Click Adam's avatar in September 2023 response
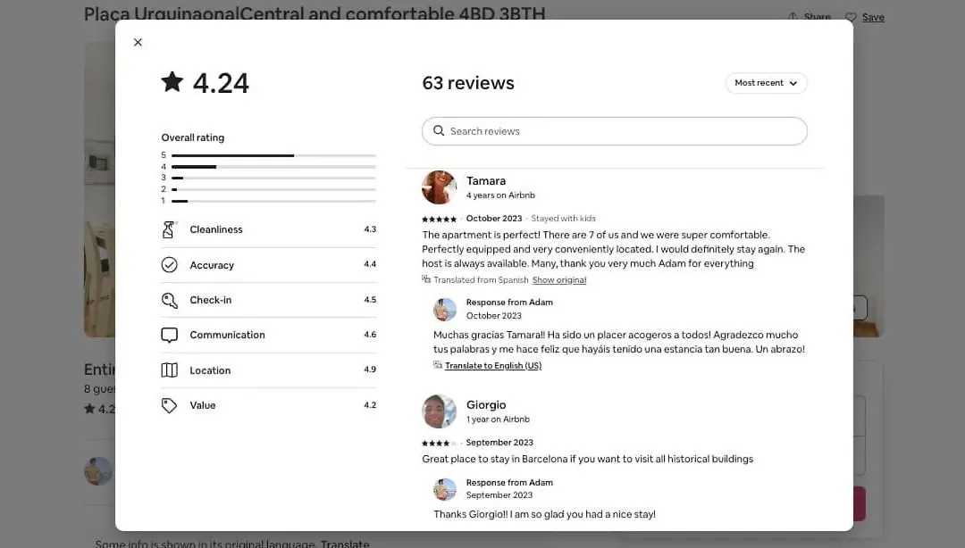965x548 pixels. click(x=445, y=489)
